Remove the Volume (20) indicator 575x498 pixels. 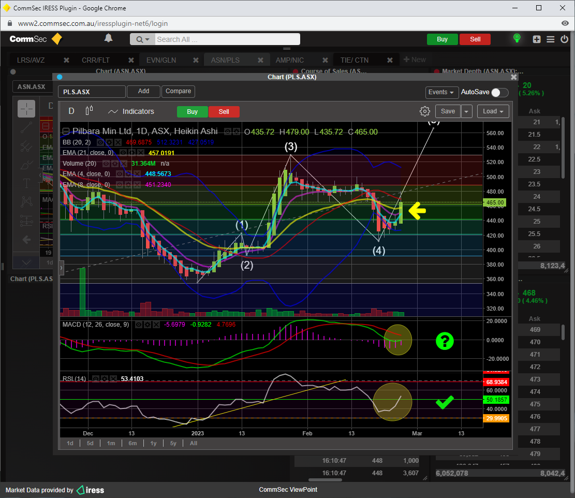(123, 164)
